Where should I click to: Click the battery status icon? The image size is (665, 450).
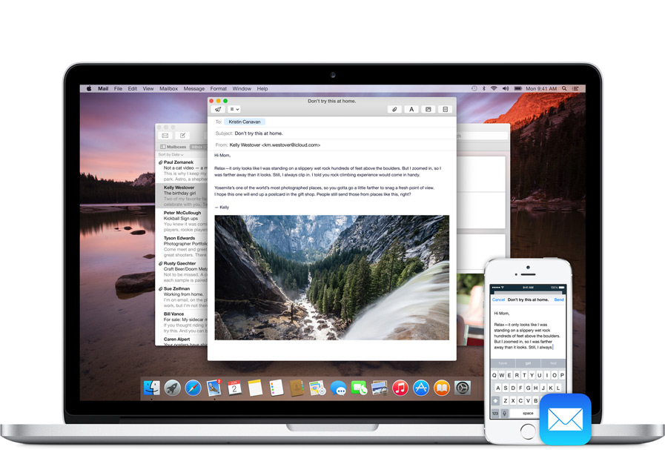point(517,89)
